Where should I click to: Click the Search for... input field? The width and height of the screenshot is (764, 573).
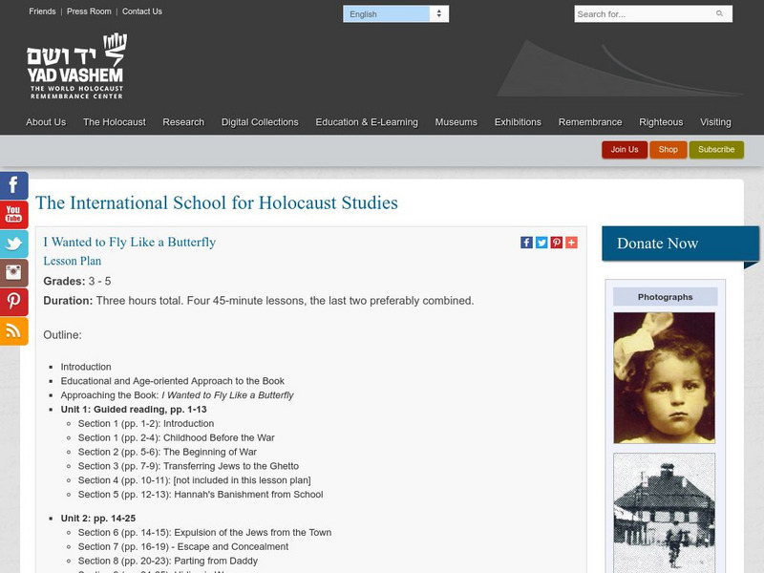click(642, 14)
